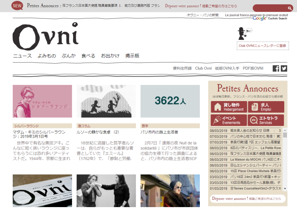The height and width of the screenshot is (212, 297).
Task: Go to 紙版OVNI入手 link
Action: [227, 68]
